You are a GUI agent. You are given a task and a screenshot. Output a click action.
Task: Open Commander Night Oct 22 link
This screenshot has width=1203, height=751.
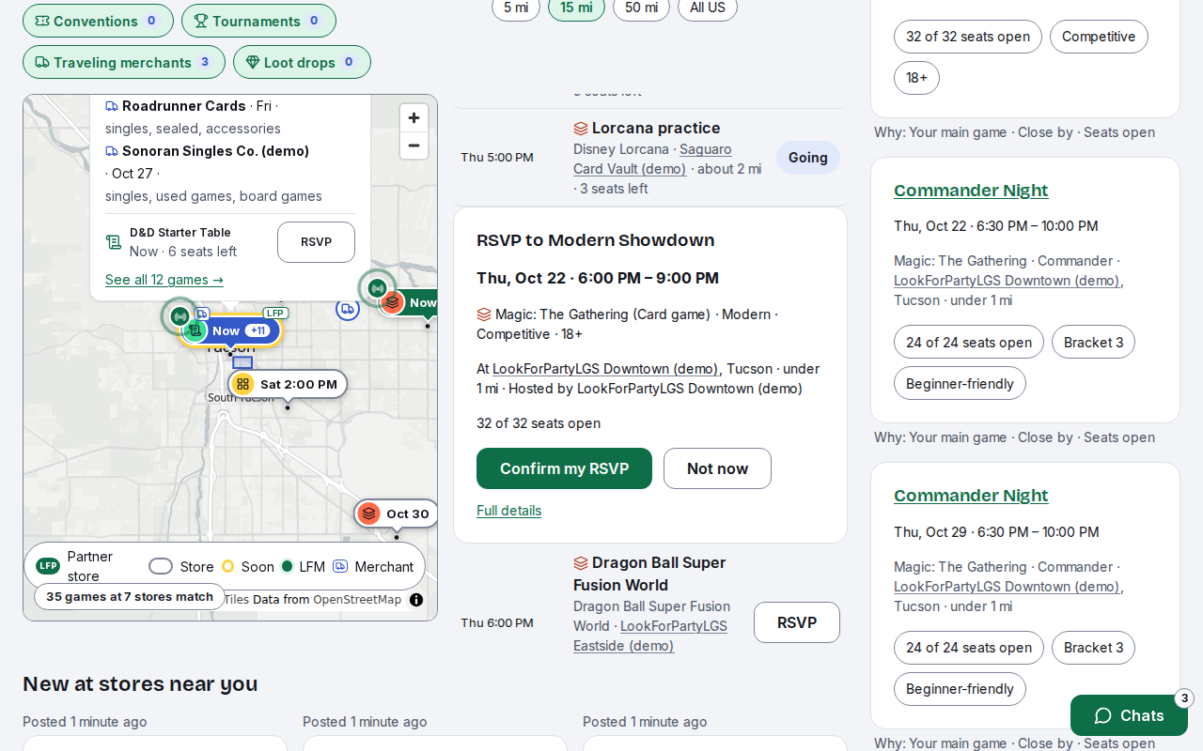[x=971, y=191]
